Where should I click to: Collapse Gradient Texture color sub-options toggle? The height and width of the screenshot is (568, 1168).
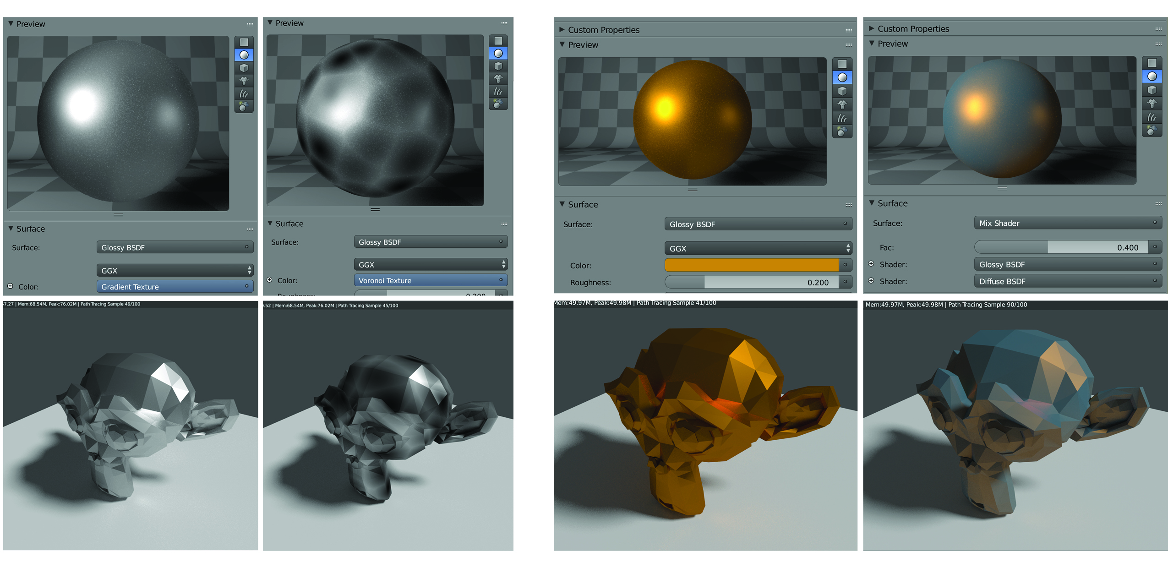[10, 286]
